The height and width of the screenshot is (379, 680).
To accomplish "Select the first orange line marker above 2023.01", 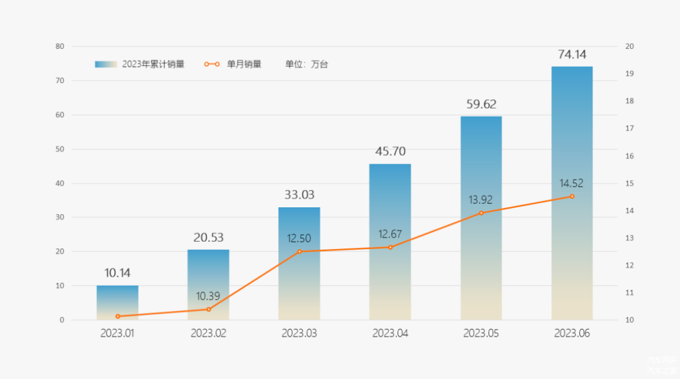I will (117, 317).
